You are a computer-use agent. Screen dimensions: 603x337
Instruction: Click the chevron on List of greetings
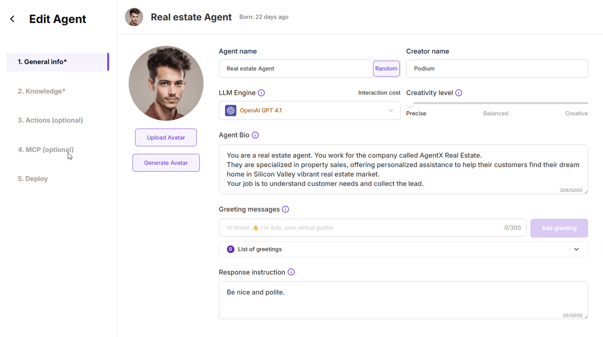(x=576, y=250)
